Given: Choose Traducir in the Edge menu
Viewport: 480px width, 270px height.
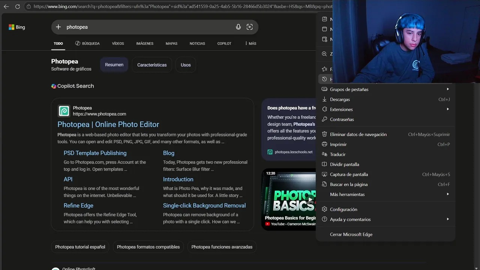Looking at the screenshot, I should coord(385,154).
